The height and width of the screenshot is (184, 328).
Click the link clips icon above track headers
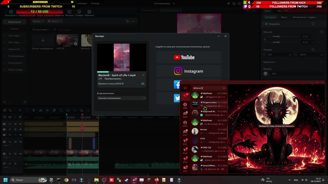click(10, 117)
